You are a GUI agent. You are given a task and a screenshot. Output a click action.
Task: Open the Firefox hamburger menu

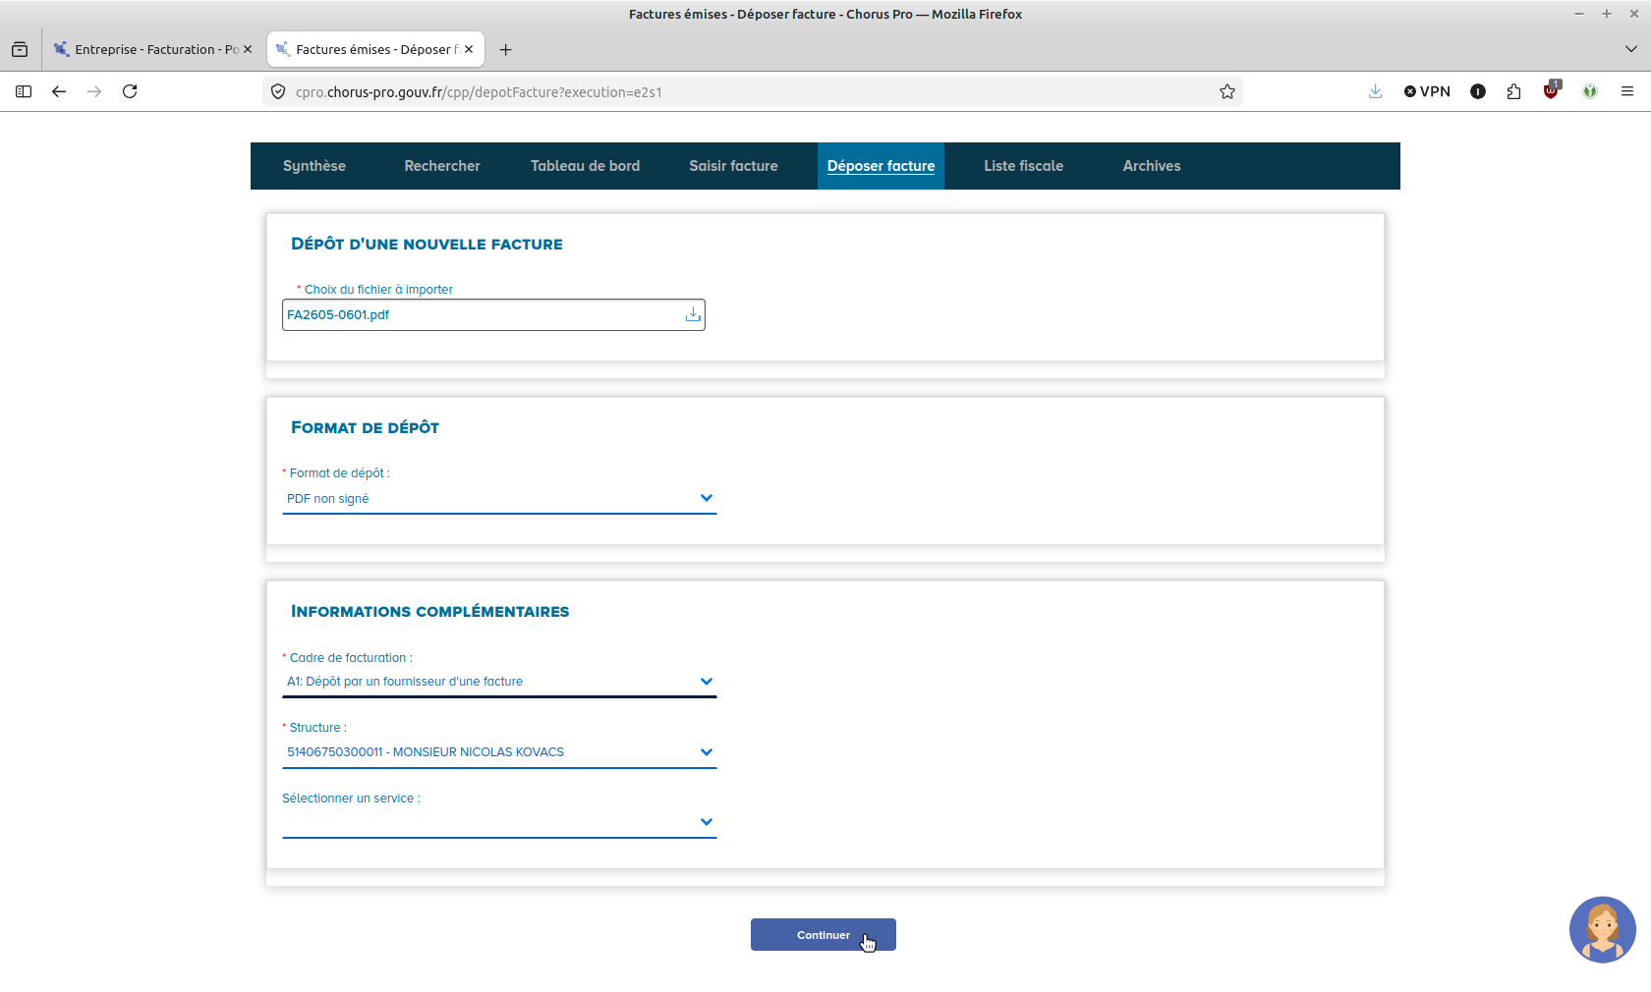click(x=1627, y=91)
